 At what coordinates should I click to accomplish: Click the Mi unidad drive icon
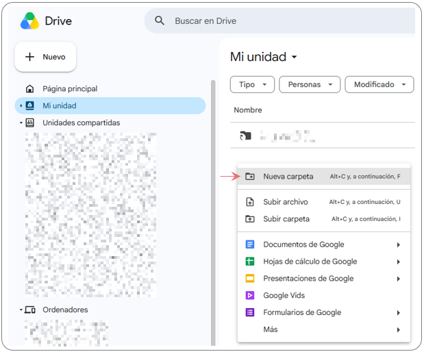coord(29,105)
